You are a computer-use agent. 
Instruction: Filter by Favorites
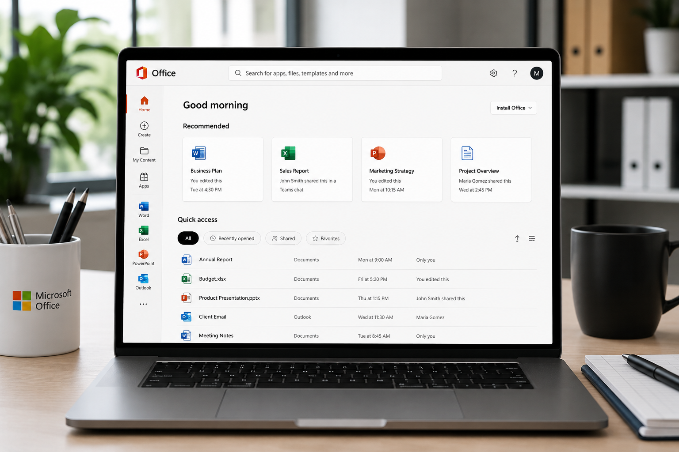point(326,238)
